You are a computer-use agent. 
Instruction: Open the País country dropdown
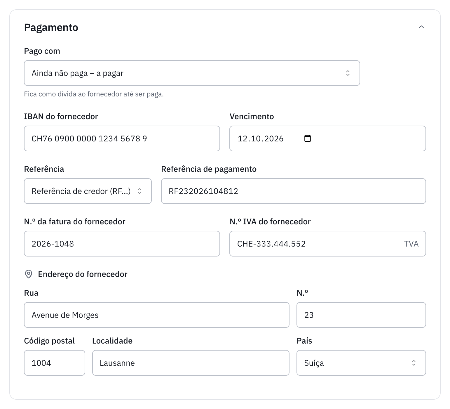tap(361, 363)
